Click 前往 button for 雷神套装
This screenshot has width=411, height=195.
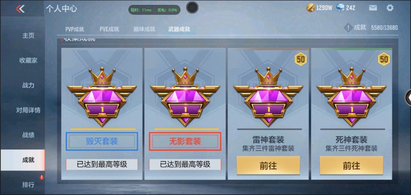point(268,165)
